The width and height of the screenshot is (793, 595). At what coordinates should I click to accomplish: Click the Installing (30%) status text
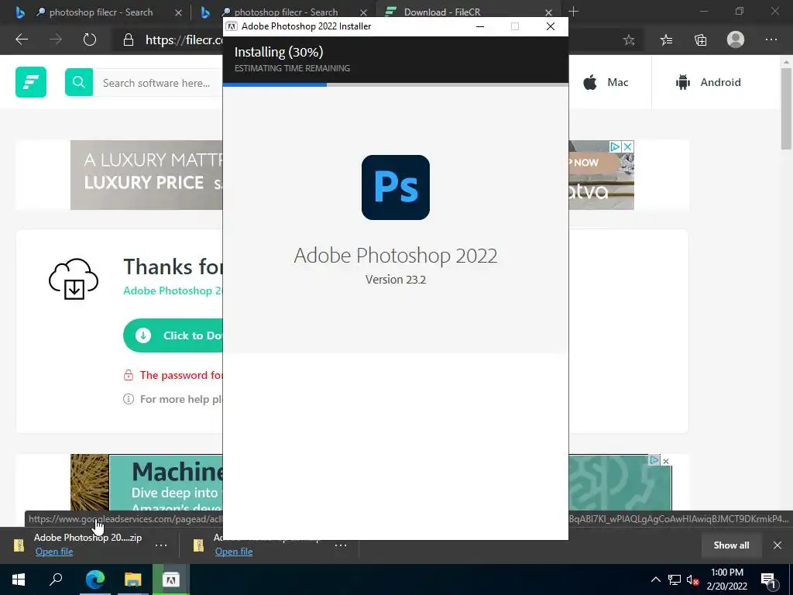click(x=279, y=52)
